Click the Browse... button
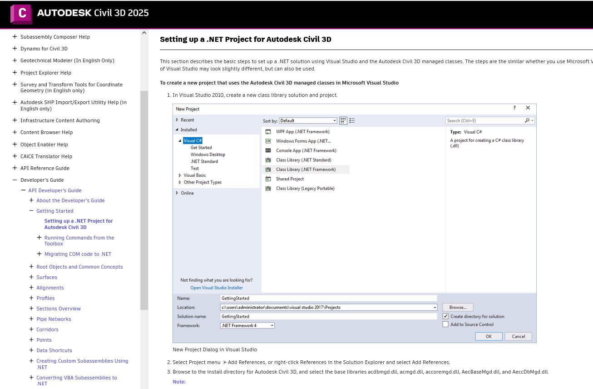Screen dimensions: 593x389 coord(458,307)
